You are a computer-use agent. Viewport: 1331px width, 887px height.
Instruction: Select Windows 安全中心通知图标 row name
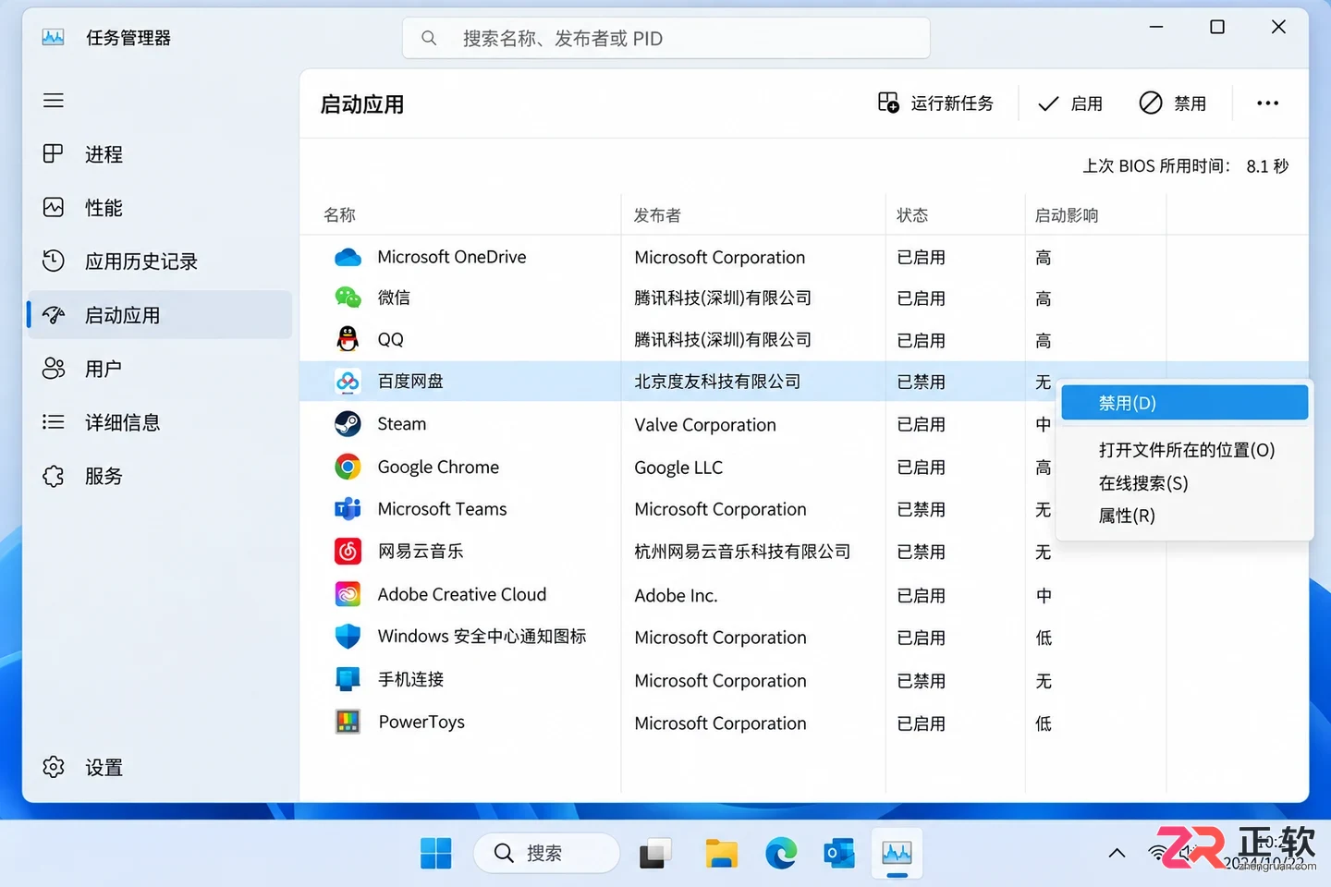pyautogui.click(x=482, y=637)
